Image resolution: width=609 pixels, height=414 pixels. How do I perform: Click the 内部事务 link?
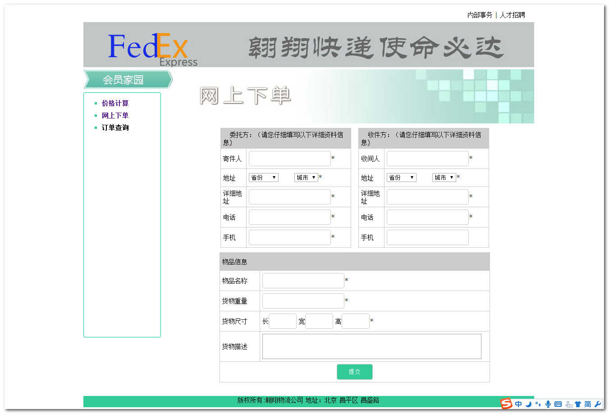(480, 15)
